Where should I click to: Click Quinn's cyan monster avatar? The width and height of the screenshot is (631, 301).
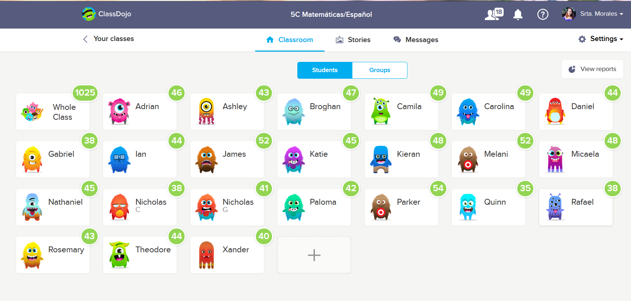(x=468, y=207)
